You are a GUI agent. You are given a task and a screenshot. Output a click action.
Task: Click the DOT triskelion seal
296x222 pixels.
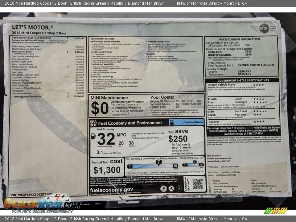tap(171, 188)
